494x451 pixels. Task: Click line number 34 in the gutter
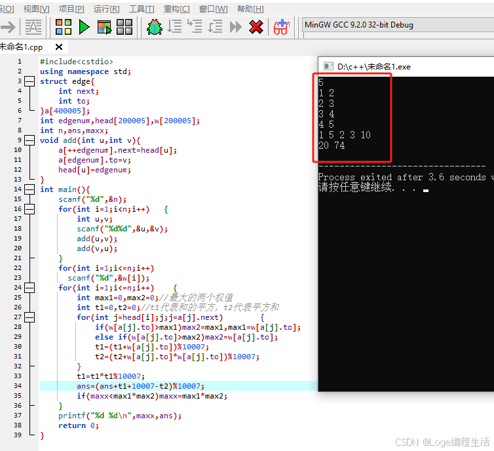point(18,385)
